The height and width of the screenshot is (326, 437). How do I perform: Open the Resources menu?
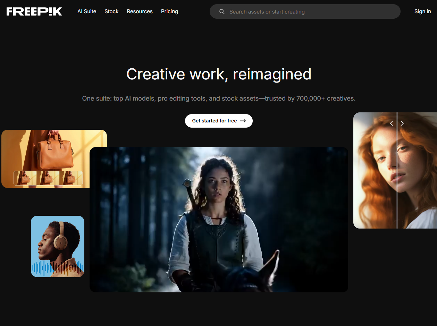click(x=140, y=11)
